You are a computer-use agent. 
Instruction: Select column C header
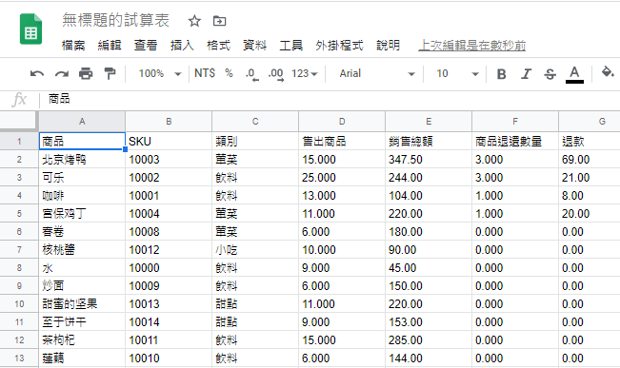[x=255, y=121]
